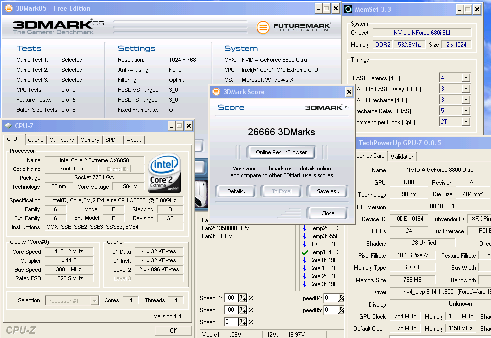Minimize the 3DMark05 window
Image resolution: width=491 pixels, height=338 pixels.
coord(318,9)
